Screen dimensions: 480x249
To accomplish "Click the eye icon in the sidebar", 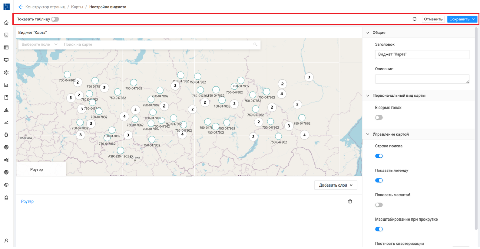I will (x=6, y=185).
